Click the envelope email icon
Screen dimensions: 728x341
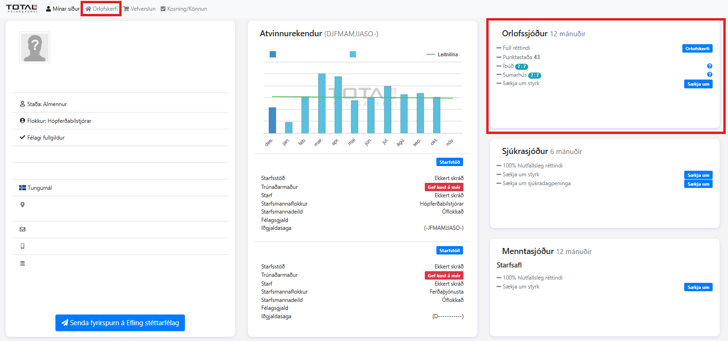pos(22,229)
